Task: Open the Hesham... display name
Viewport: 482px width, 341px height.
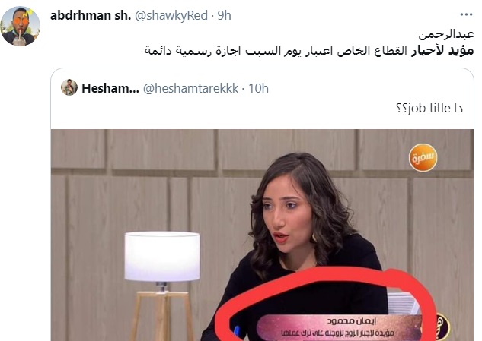Action: (110, 88)
